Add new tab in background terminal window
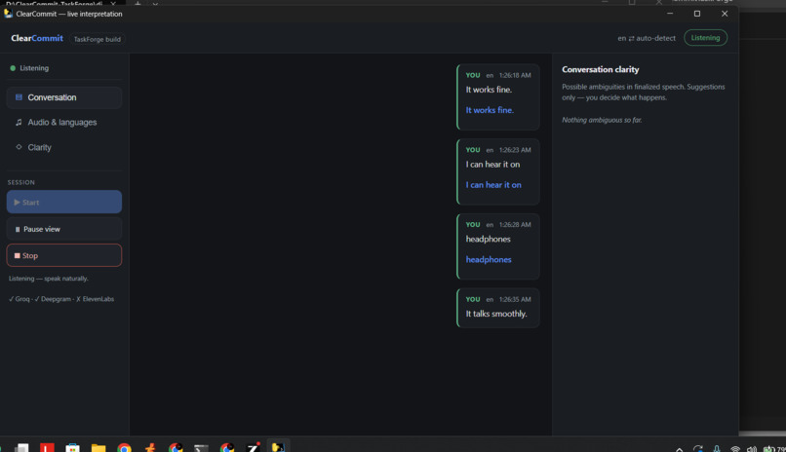Viewport: 786px width, 452px height. [138, 3]
